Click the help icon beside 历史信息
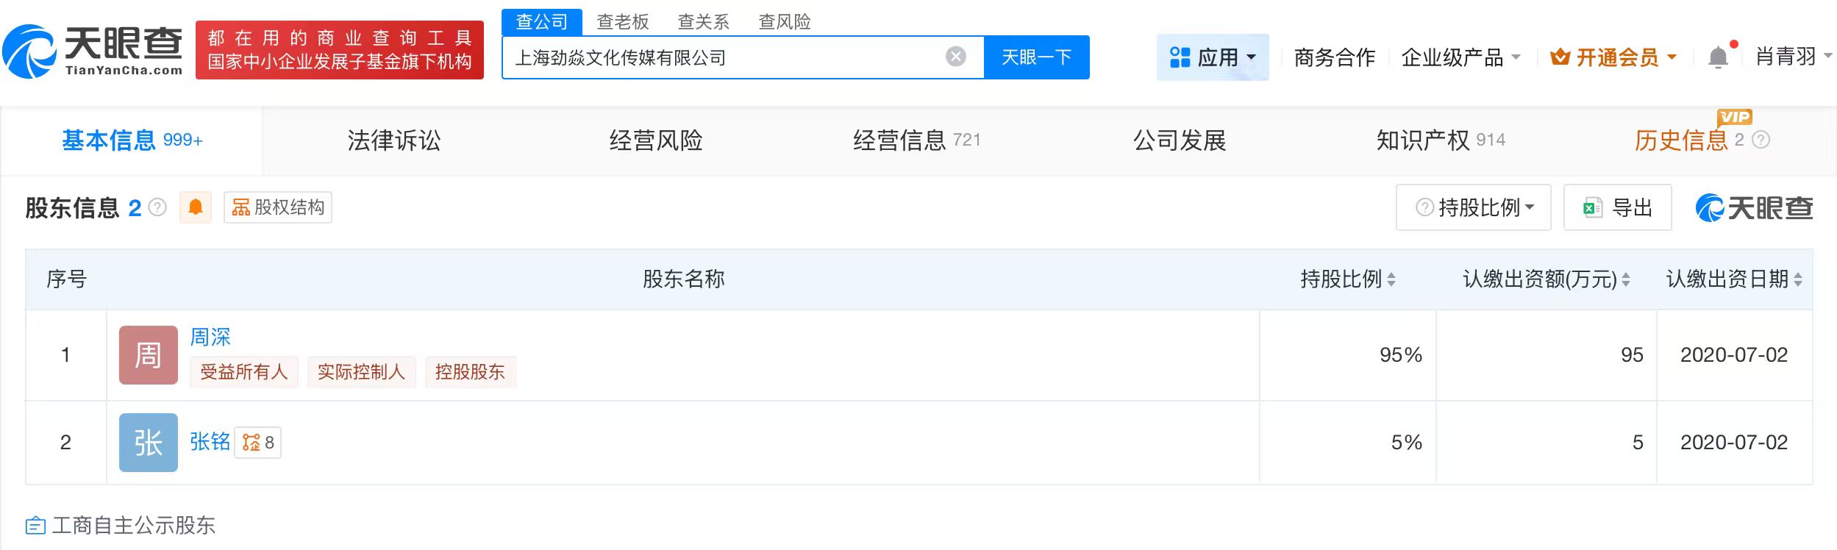This screenshot has height=550, width=1837. tap(1761, 140)
